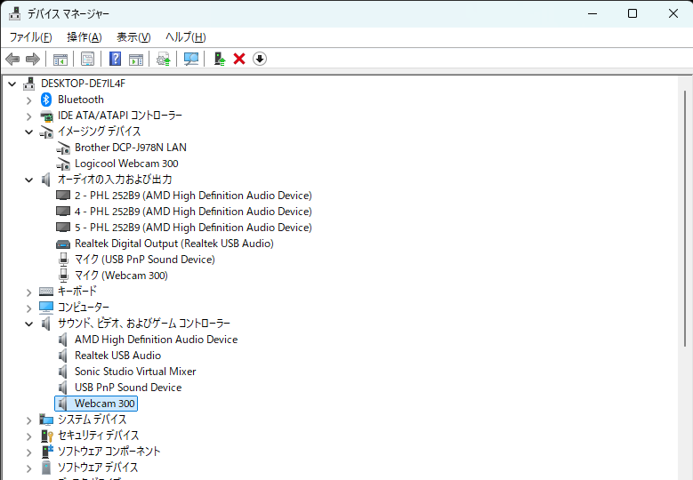Open the 操作(A) menu

tap(84, 37)
